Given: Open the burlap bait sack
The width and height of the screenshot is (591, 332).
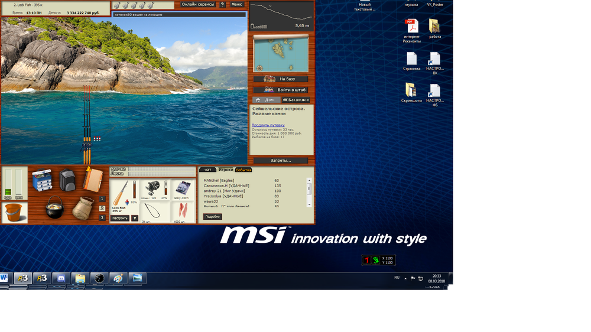Looking at the screenshot, I should (83, 208).
